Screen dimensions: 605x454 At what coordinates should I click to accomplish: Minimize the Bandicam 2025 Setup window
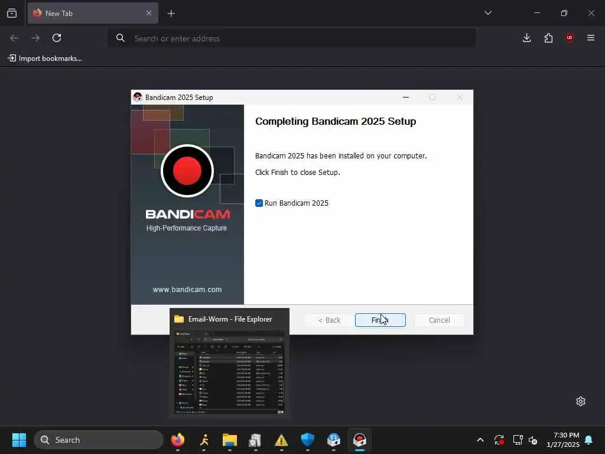coord(405,98)
